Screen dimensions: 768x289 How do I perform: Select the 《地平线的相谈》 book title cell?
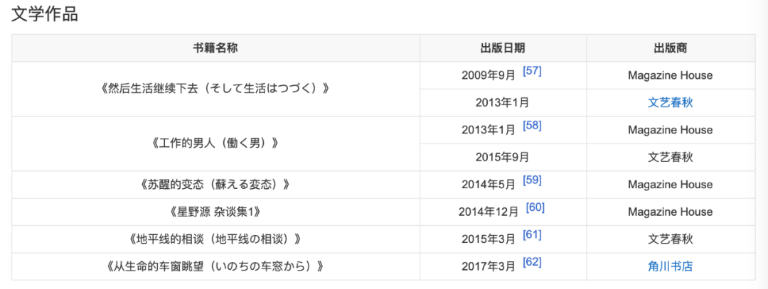[x=215, y=239]
